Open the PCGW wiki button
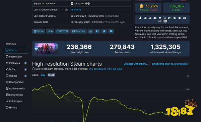 (62, 31)
